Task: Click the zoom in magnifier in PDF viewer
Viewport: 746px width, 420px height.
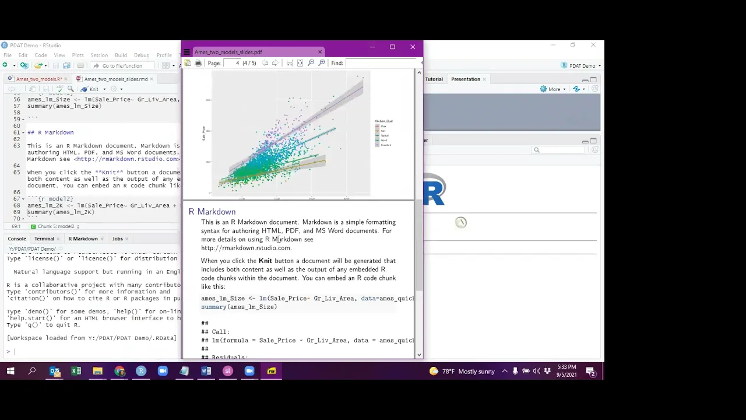Action: coord(322,63)
